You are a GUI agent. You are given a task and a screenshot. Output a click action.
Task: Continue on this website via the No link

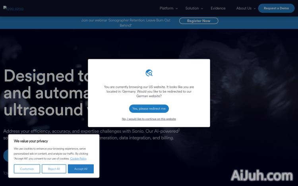tap(149, 119)
